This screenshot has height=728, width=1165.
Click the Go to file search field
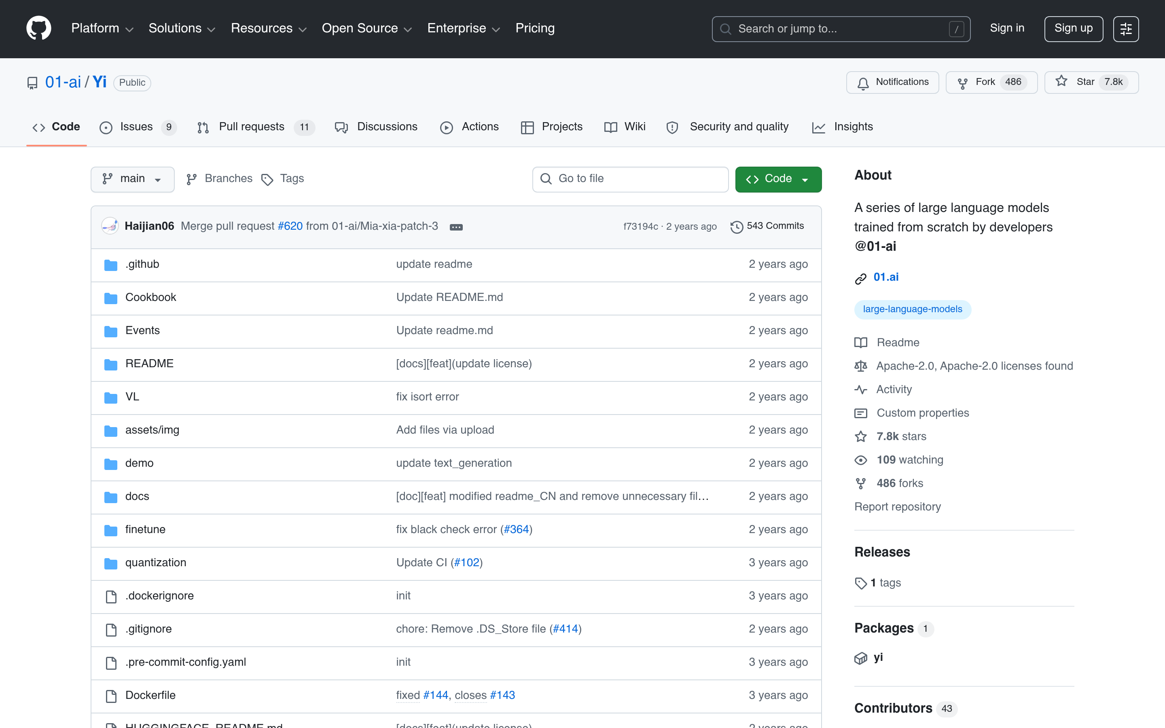point(630,179)
